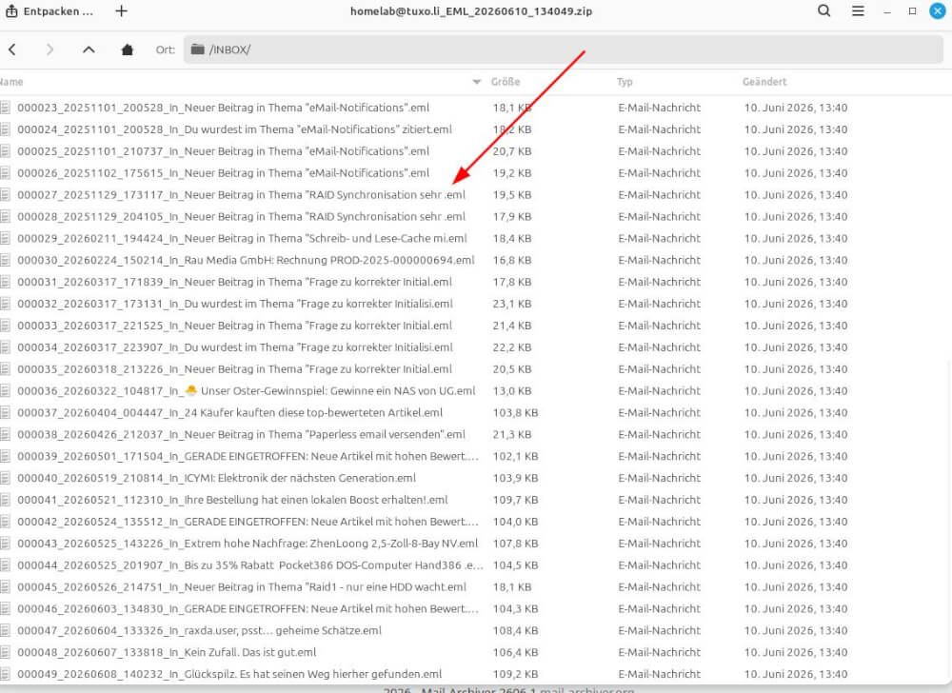952x693 pixels.
Task: Sort by the Geändert column header
Action: pos(764,82)
